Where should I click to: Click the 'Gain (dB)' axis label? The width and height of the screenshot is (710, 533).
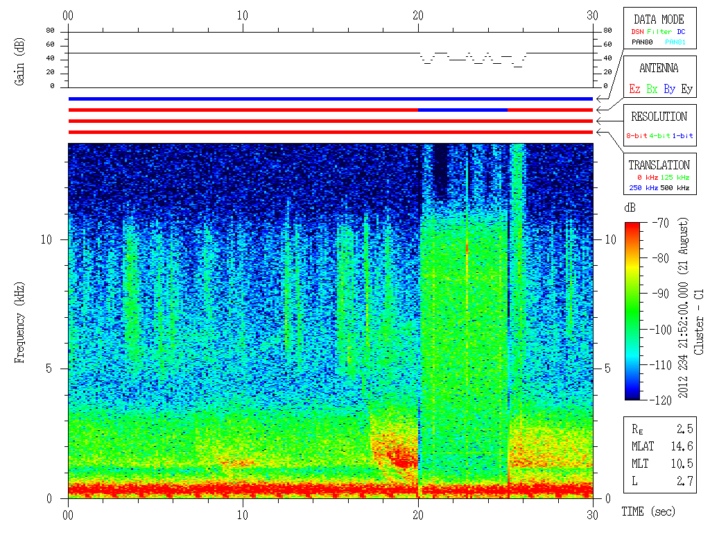point(19,62)
